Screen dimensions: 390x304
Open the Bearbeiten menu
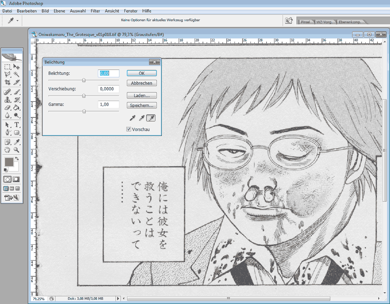pyautogui.click(x=27, y=11)
